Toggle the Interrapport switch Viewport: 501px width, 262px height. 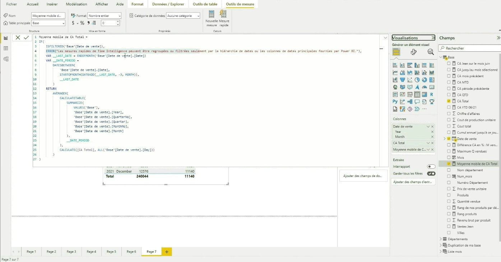coord(431,167)
